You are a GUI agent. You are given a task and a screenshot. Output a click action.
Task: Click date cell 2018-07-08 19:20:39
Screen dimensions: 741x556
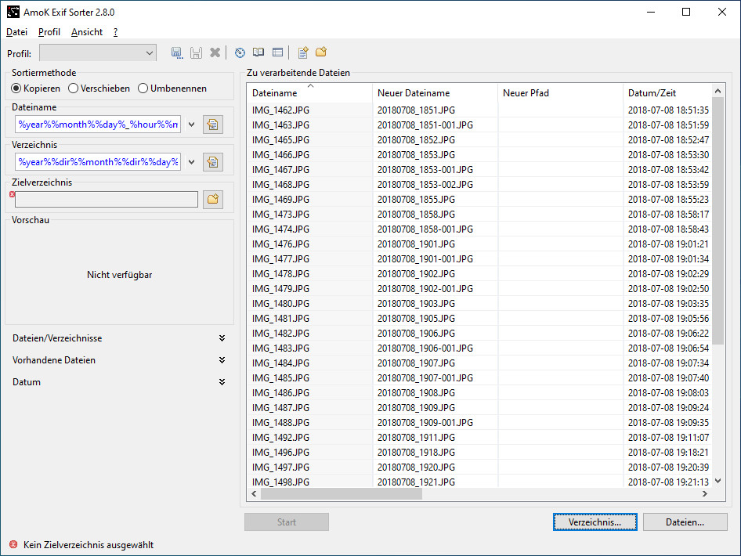[668, 468]
